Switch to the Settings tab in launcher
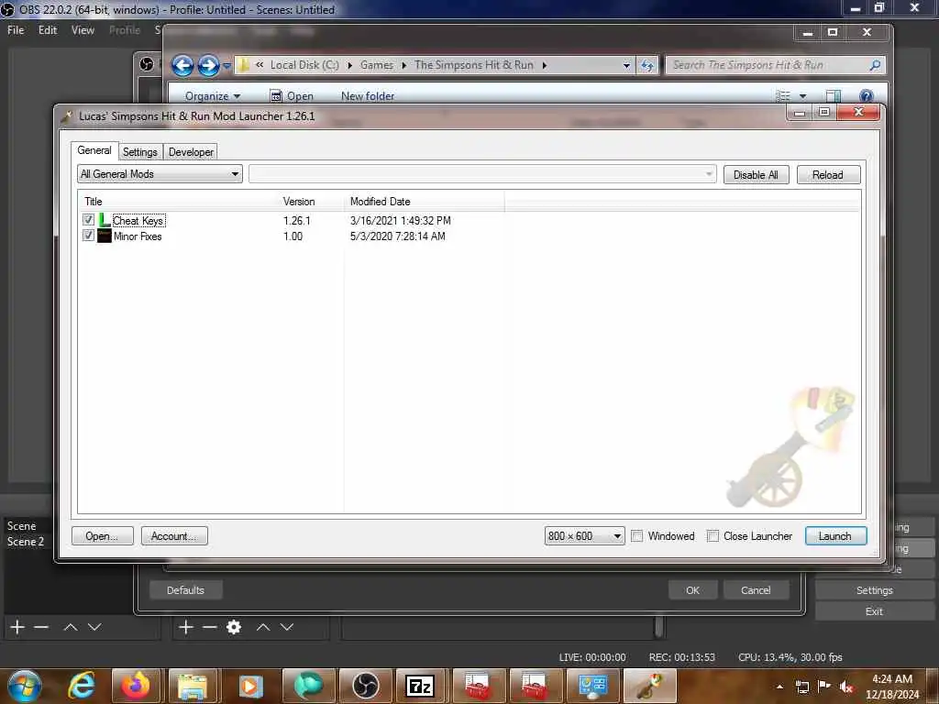 click(140, 152)
